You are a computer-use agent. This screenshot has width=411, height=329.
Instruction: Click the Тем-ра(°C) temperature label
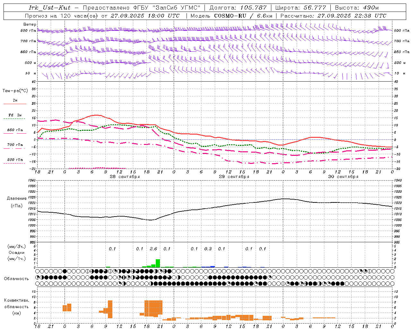pyautogui.click(x=15, y=91)
